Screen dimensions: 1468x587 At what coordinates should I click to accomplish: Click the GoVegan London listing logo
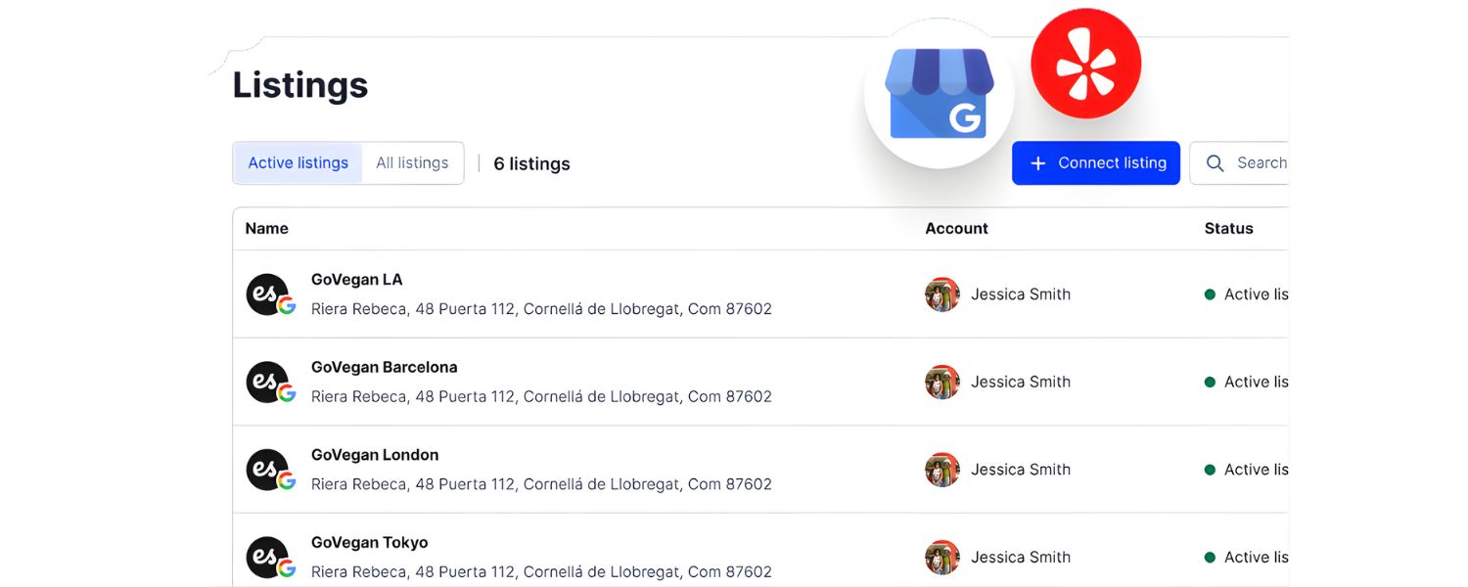tap(268, 470)
